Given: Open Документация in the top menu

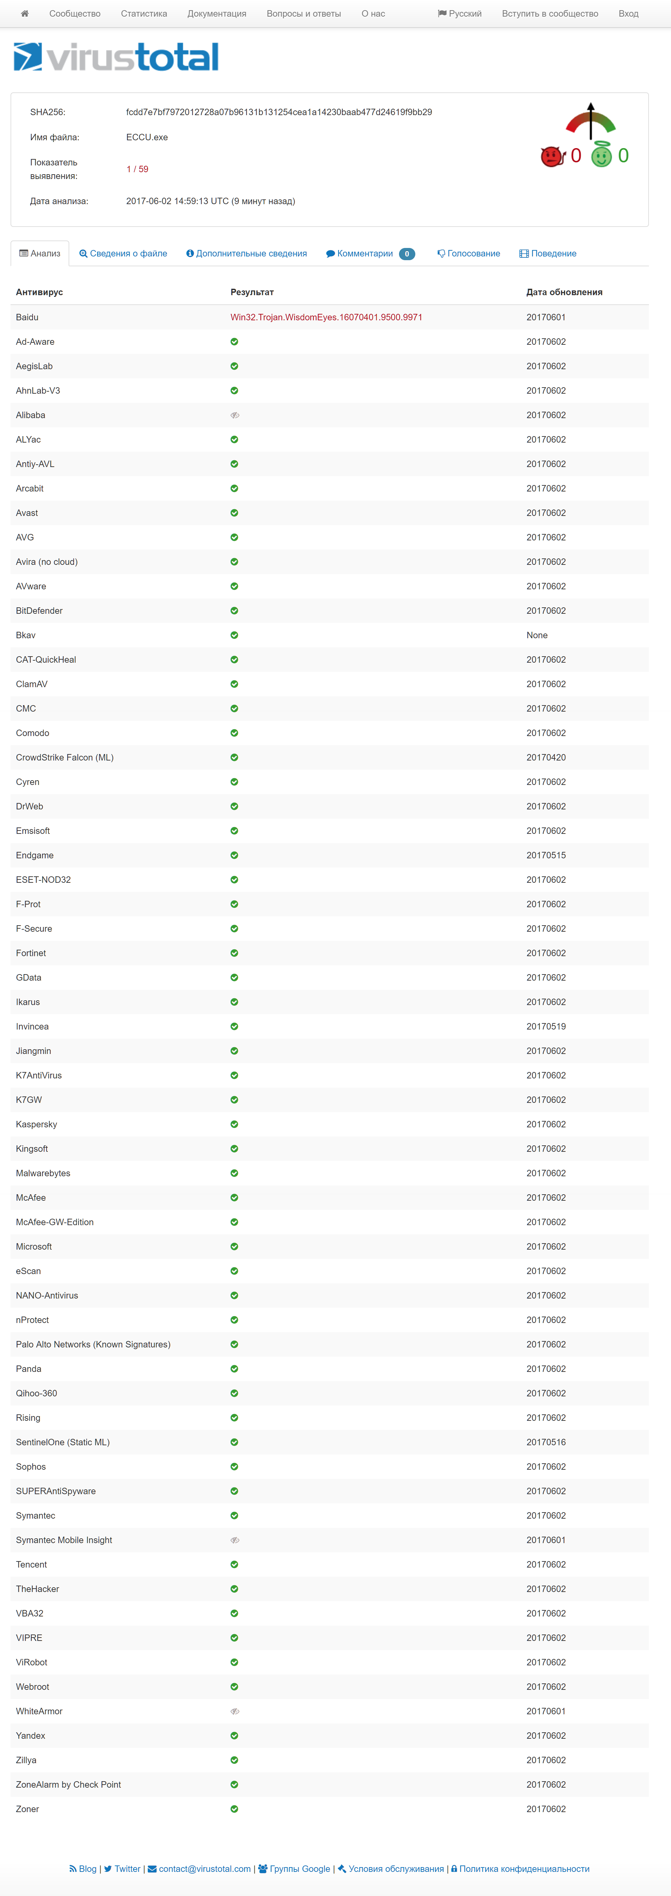Looking at the screenshot, I should pyautogui.click(x=217, y=13).
